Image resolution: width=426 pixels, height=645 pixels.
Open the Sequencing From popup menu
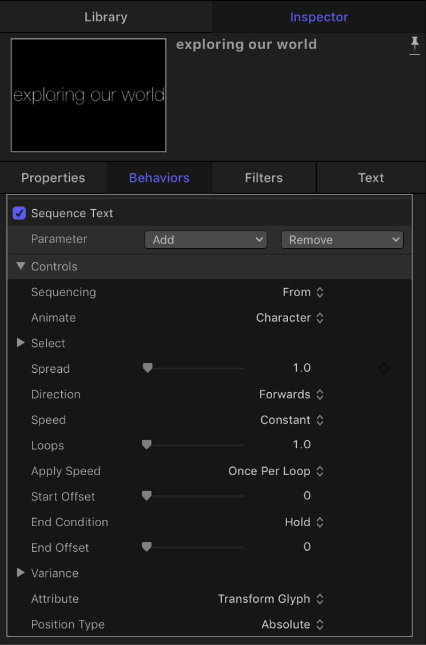303,292
